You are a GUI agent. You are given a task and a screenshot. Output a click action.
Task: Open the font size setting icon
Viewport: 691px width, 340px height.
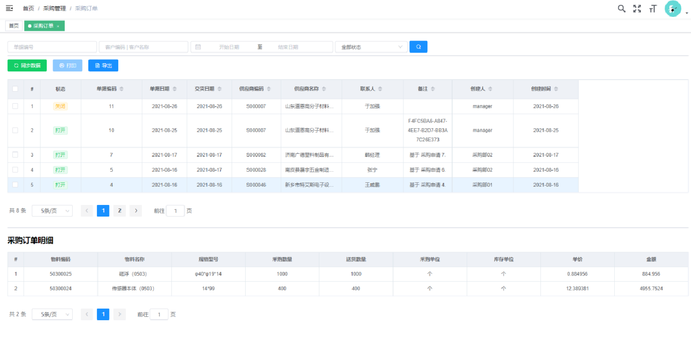tap(653, 9)
